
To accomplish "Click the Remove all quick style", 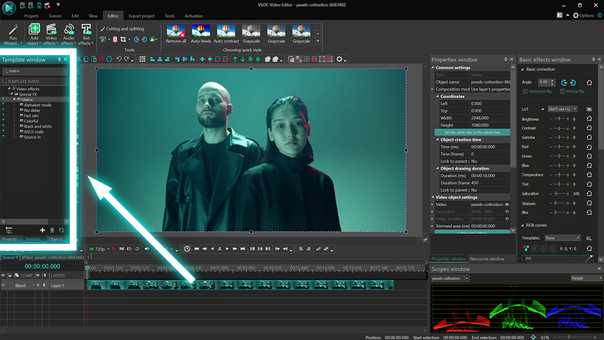I will [x=176, y=31].
